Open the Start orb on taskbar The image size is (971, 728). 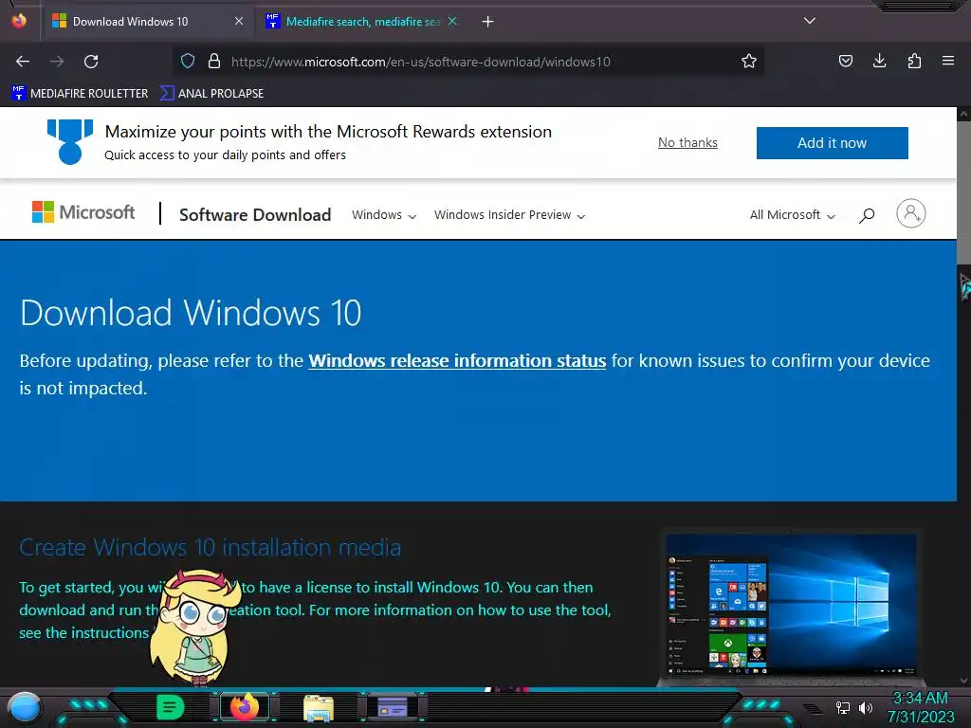pyautogui.click(x=24, y=707)
